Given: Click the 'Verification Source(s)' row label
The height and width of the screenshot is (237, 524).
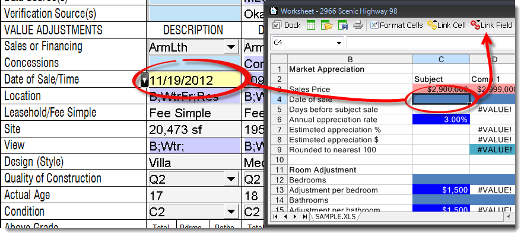Looking at the screenshot, I should 50,14.
